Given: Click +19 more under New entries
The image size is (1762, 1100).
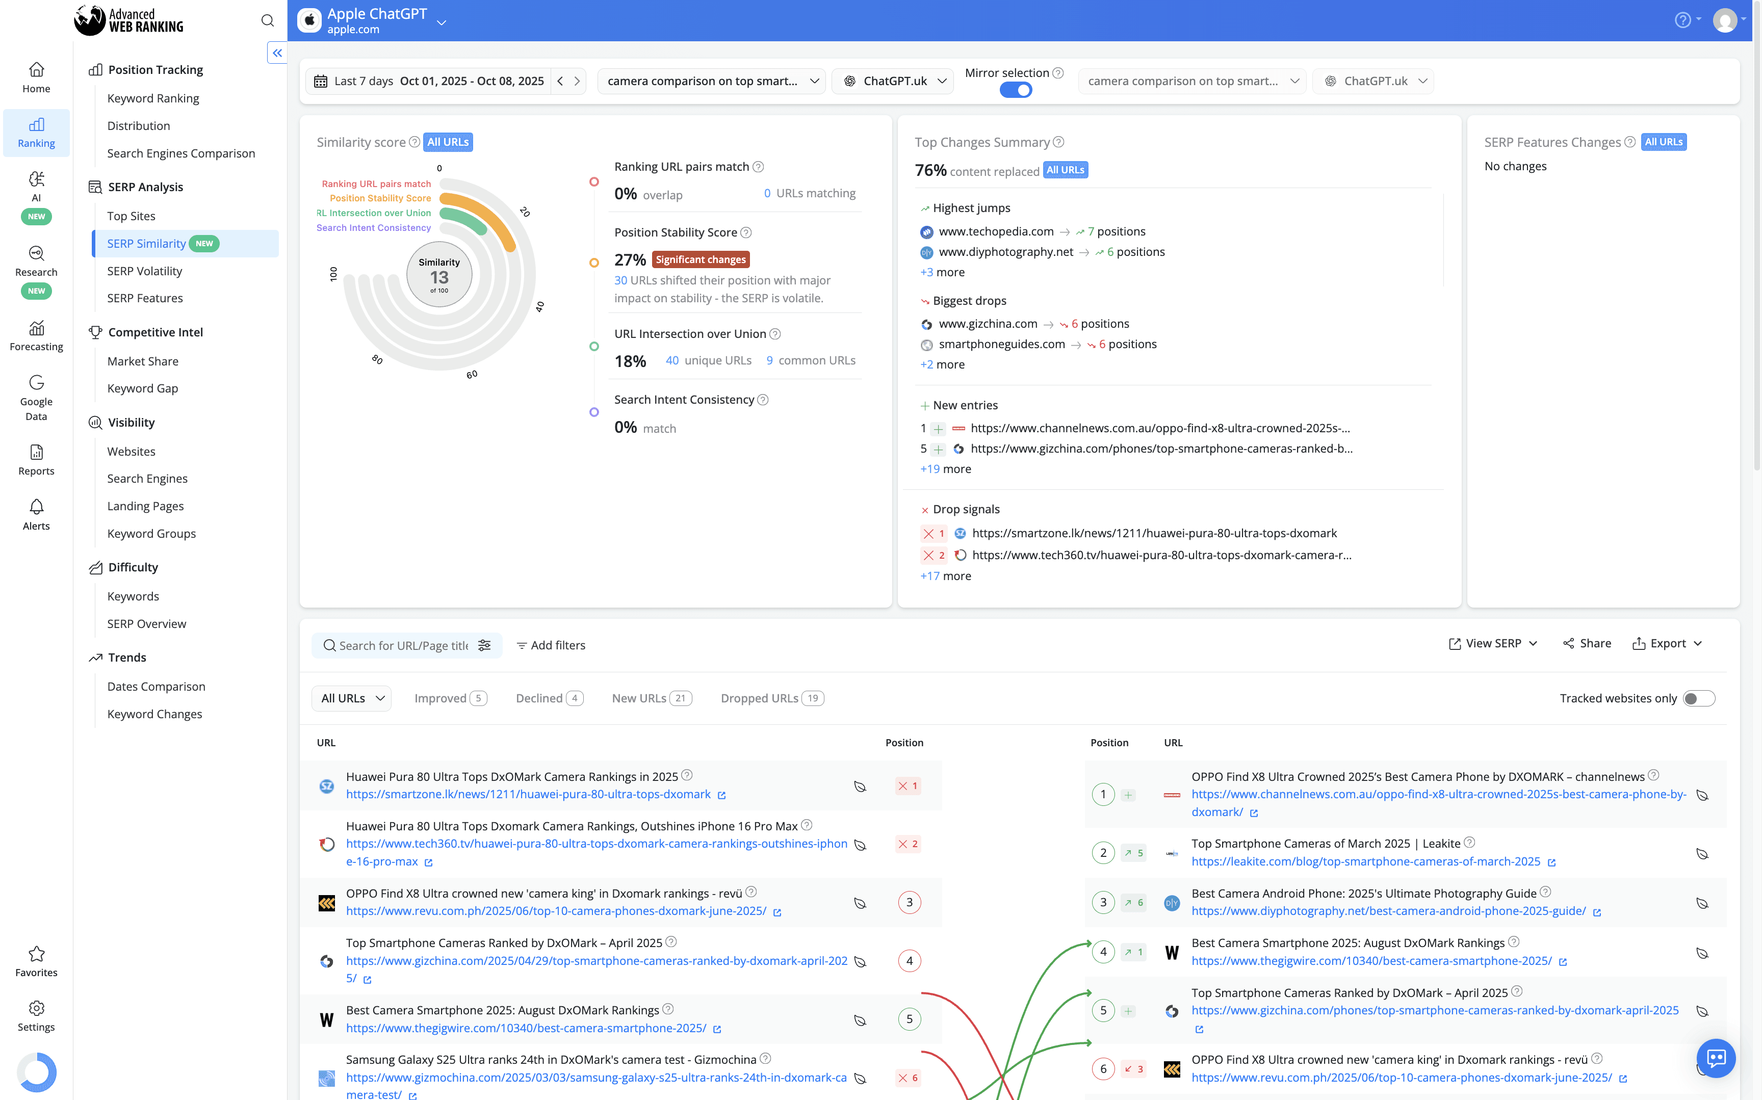Looking at the screenshot, I should (x=945, y=469).
